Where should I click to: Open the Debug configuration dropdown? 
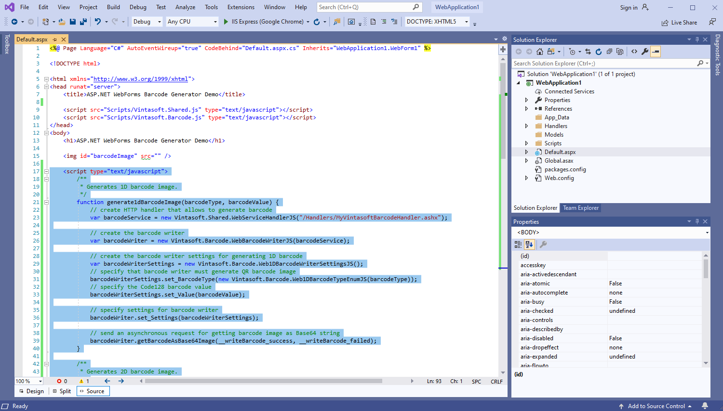click(147, 22)
